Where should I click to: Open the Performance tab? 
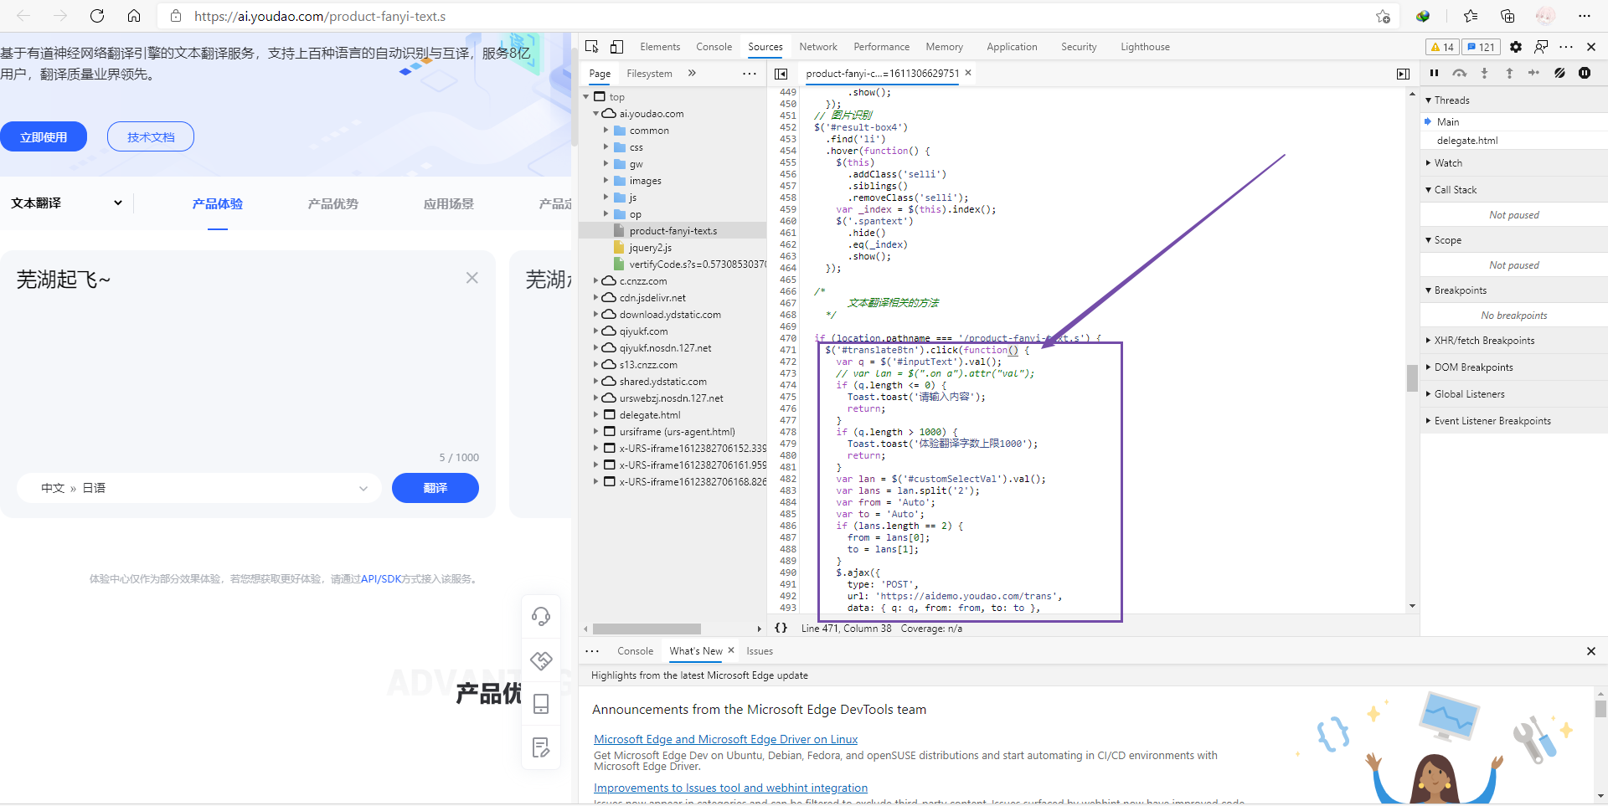pos(881,47)
